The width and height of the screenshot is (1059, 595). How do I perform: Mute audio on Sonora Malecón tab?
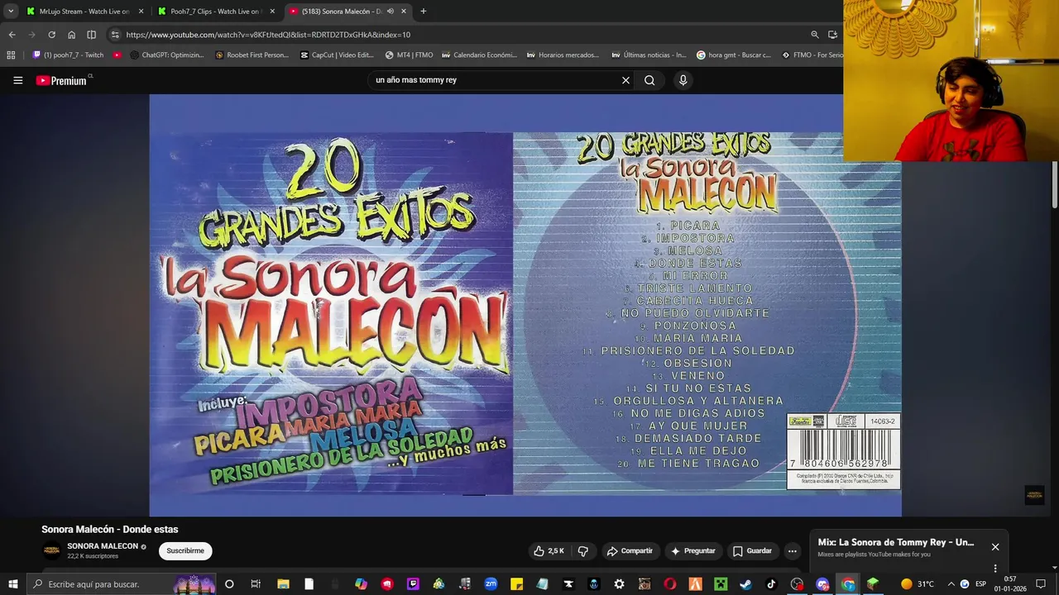(x=390, y=12)
